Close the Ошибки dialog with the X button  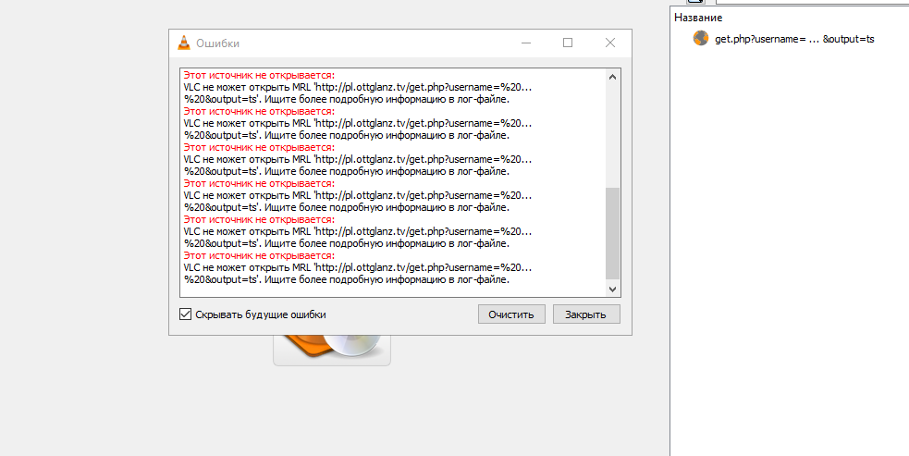coord(610,43)
